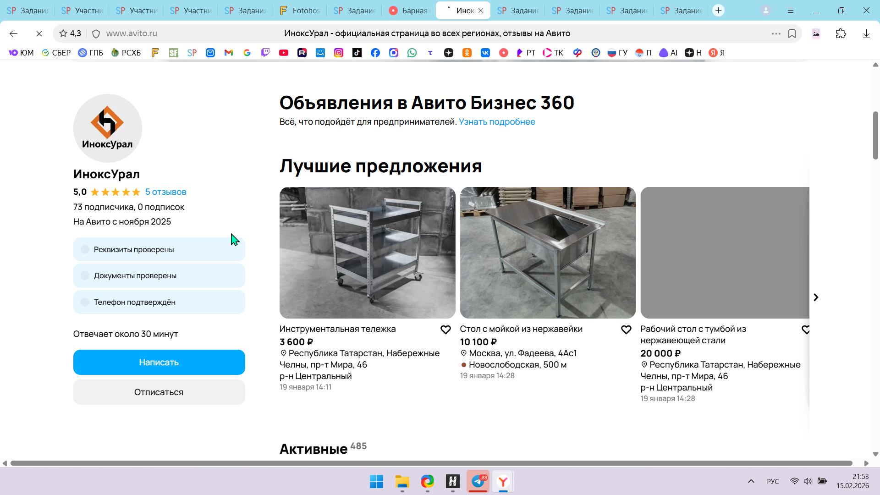Open the 5 отзывов reviews link

165,192
